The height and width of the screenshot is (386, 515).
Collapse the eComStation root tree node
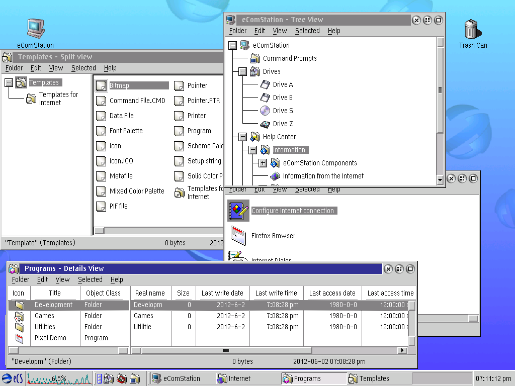coord(232,45)
